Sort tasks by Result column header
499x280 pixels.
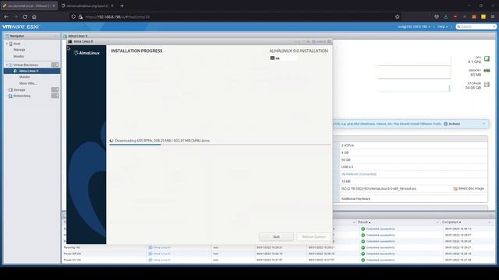point(364,222)
